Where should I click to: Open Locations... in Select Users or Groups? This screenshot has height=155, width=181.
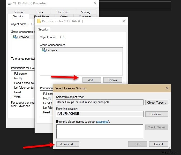click(156, 114)
